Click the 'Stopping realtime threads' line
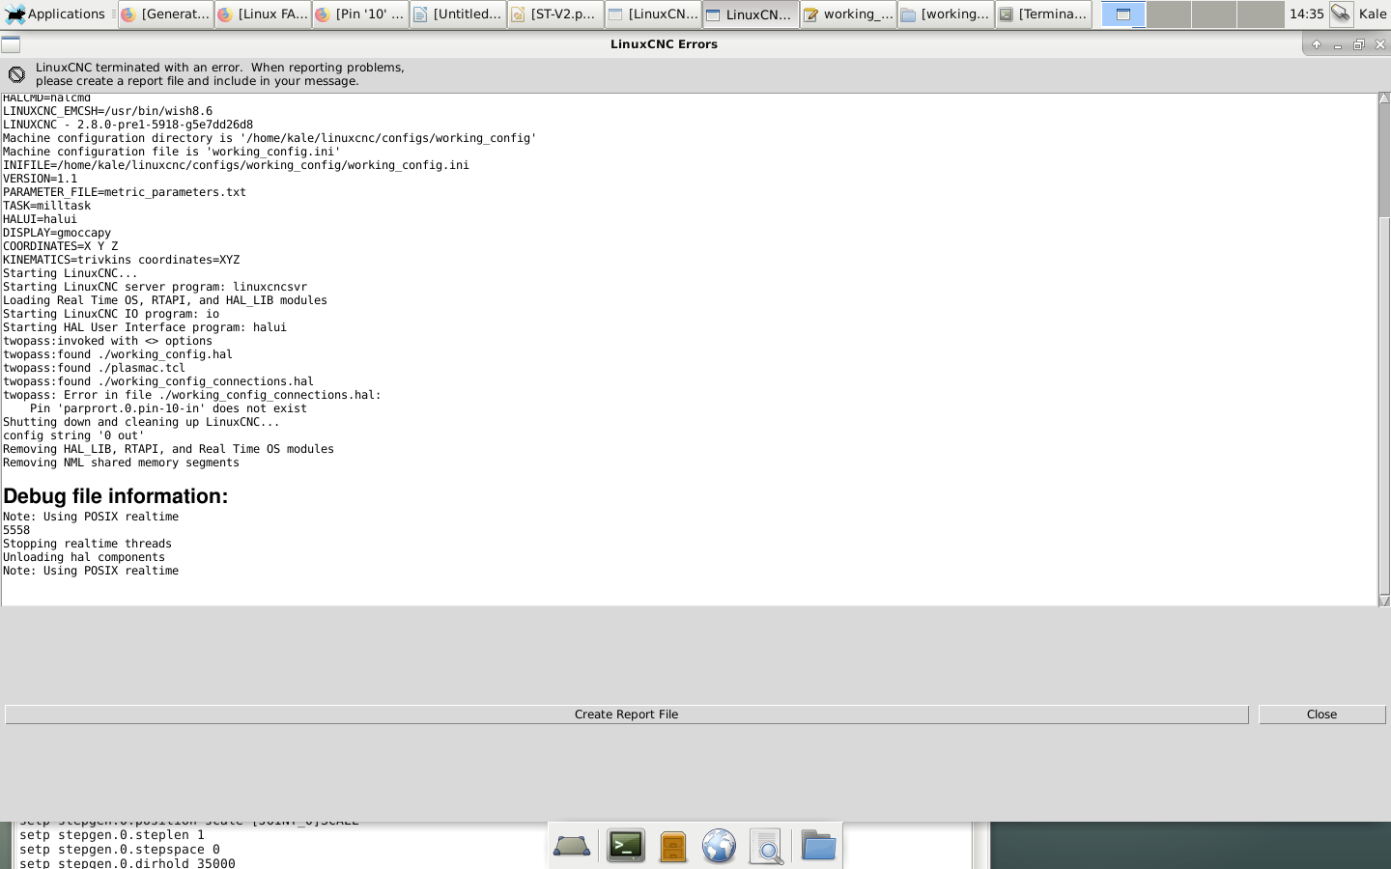 click(87, 544)
